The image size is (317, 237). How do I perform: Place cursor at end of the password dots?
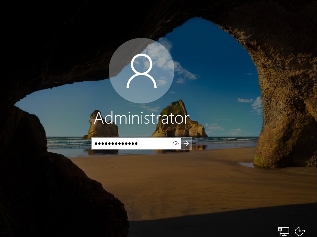(x=138, y=144)
